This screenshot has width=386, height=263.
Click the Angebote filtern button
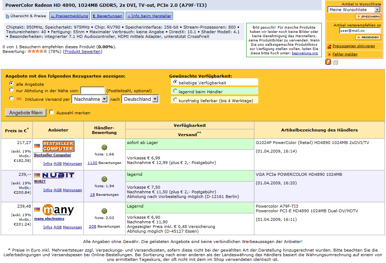click(26, 113)
